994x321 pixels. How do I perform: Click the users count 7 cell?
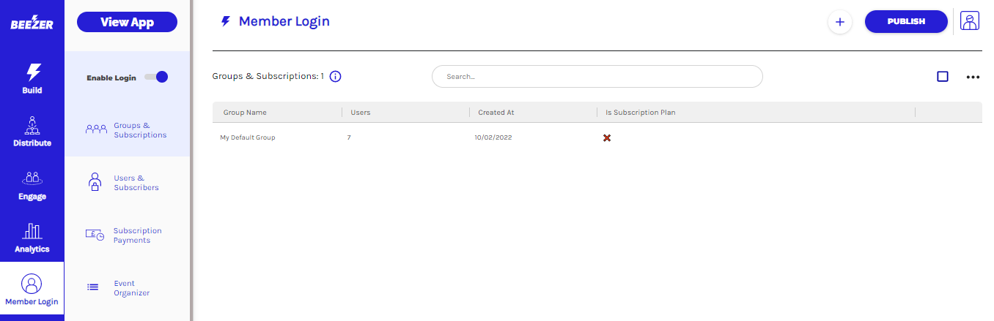[349, 137]
